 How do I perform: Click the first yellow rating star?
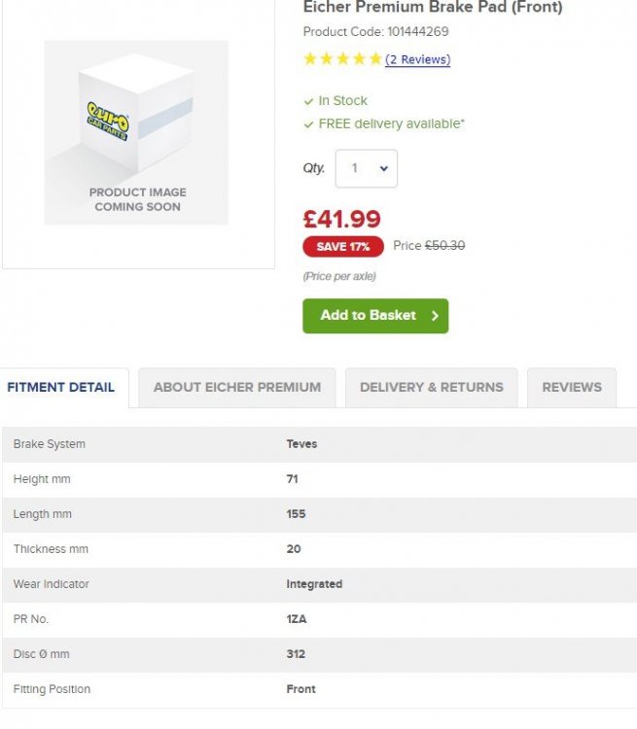310,59
